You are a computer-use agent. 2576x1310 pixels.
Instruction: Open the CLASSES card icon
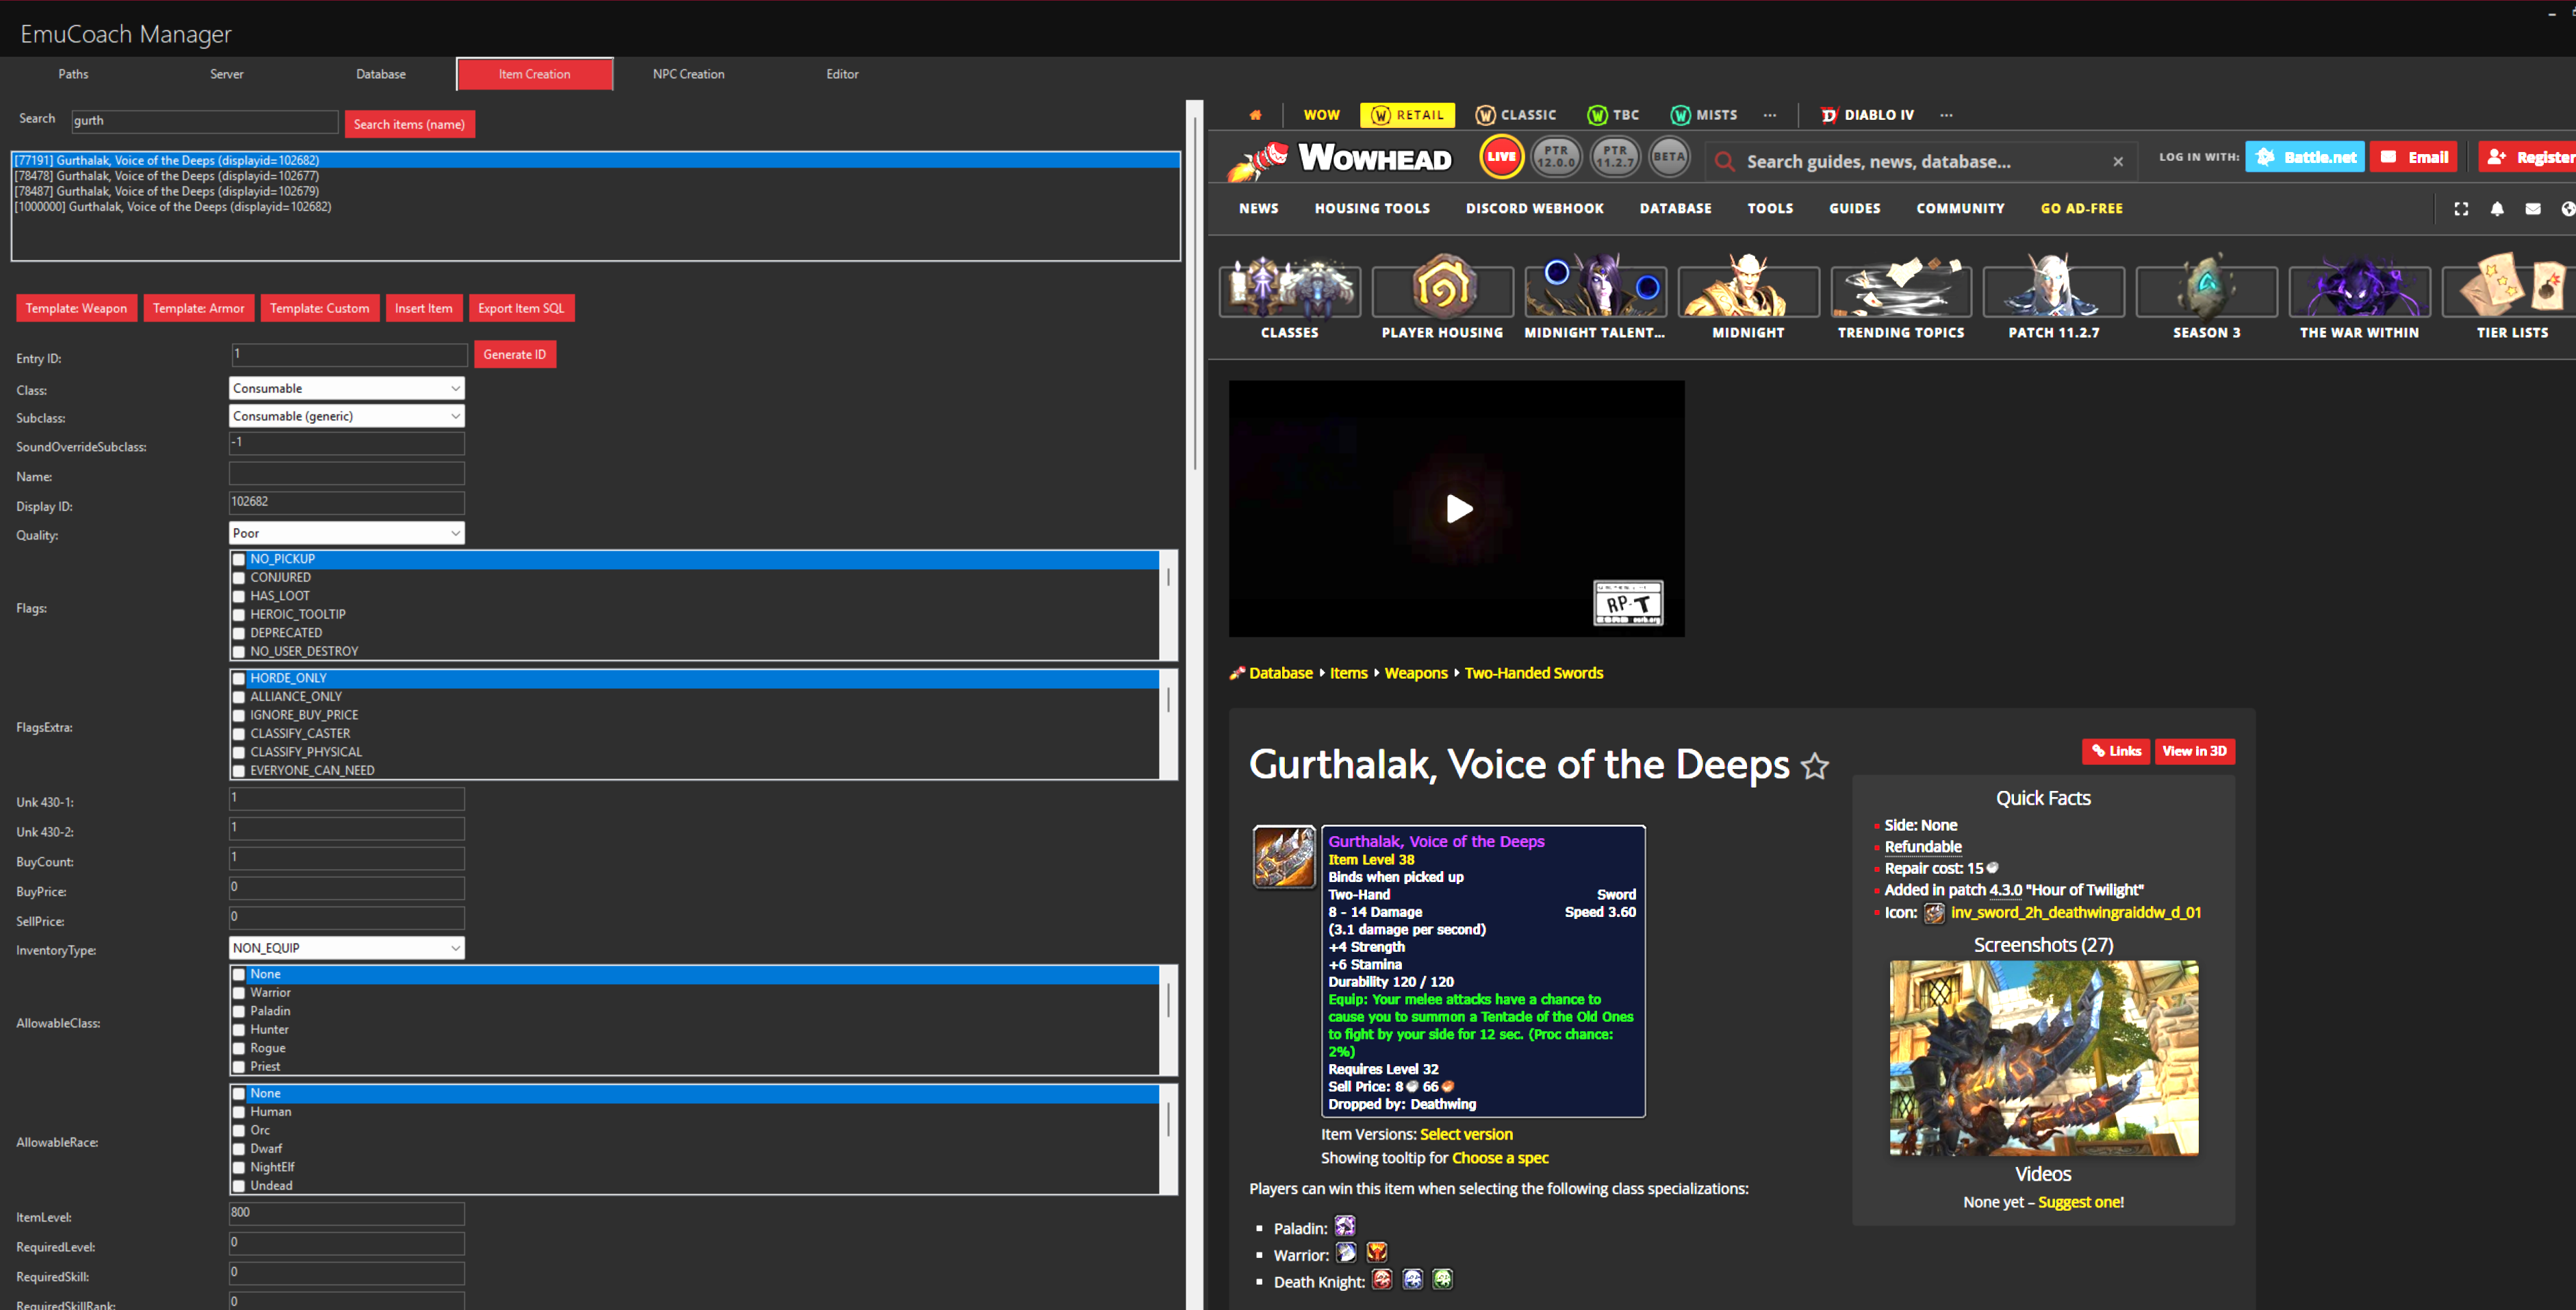1289,289
